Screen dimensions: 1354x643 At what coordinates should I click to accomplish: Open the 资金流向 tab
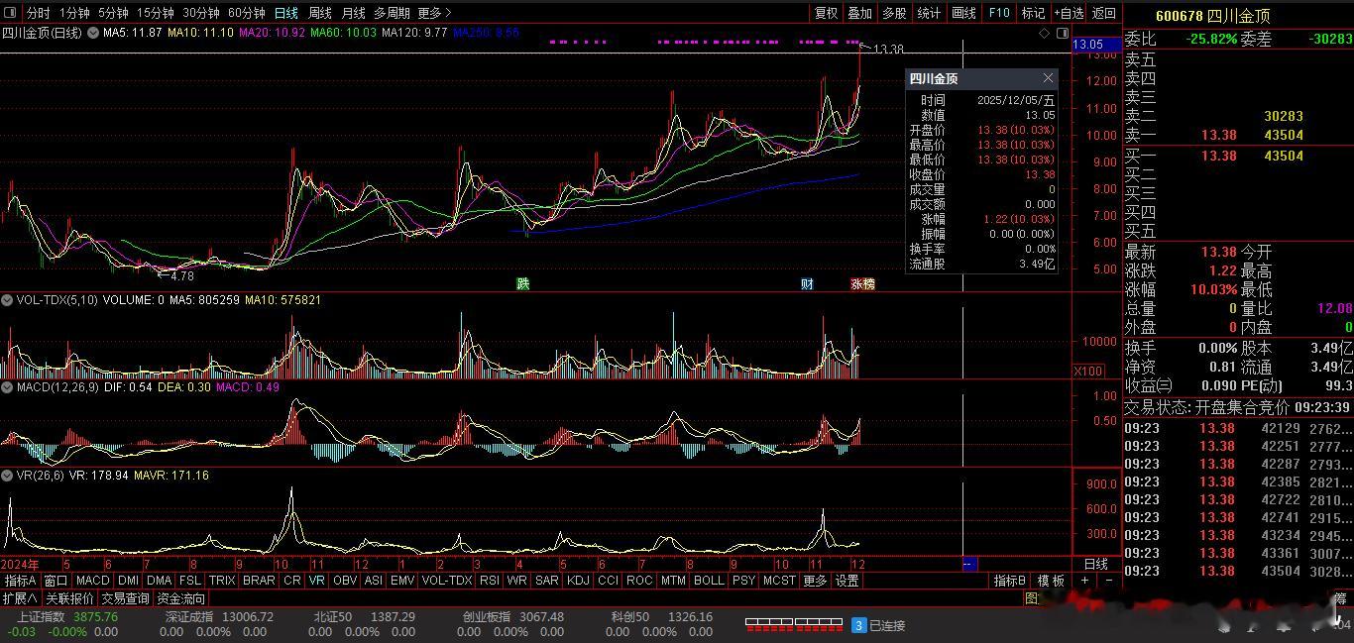click(x=181, y=598)
